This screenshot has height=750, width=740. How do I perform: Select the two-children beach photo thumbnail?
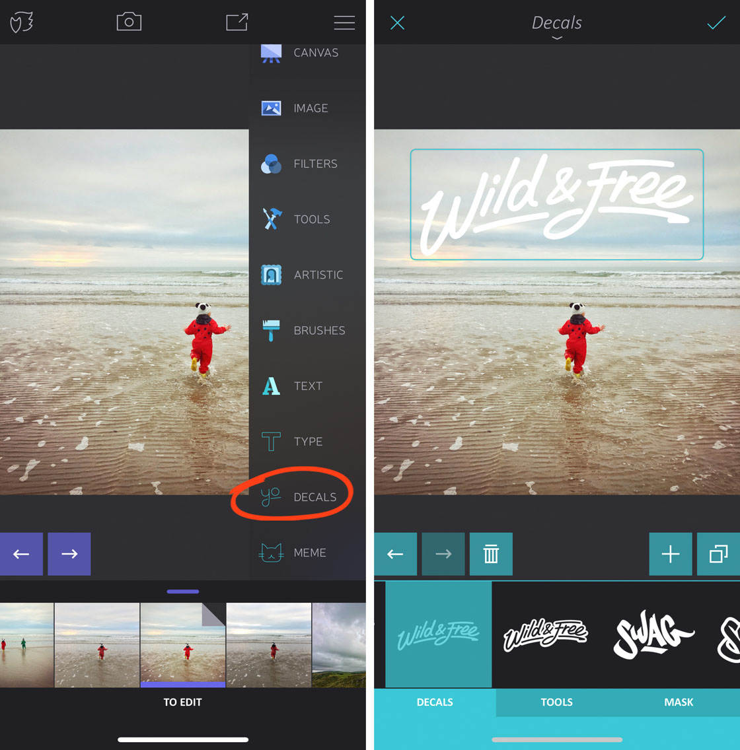pyautogui.click(x=27, y=645)
